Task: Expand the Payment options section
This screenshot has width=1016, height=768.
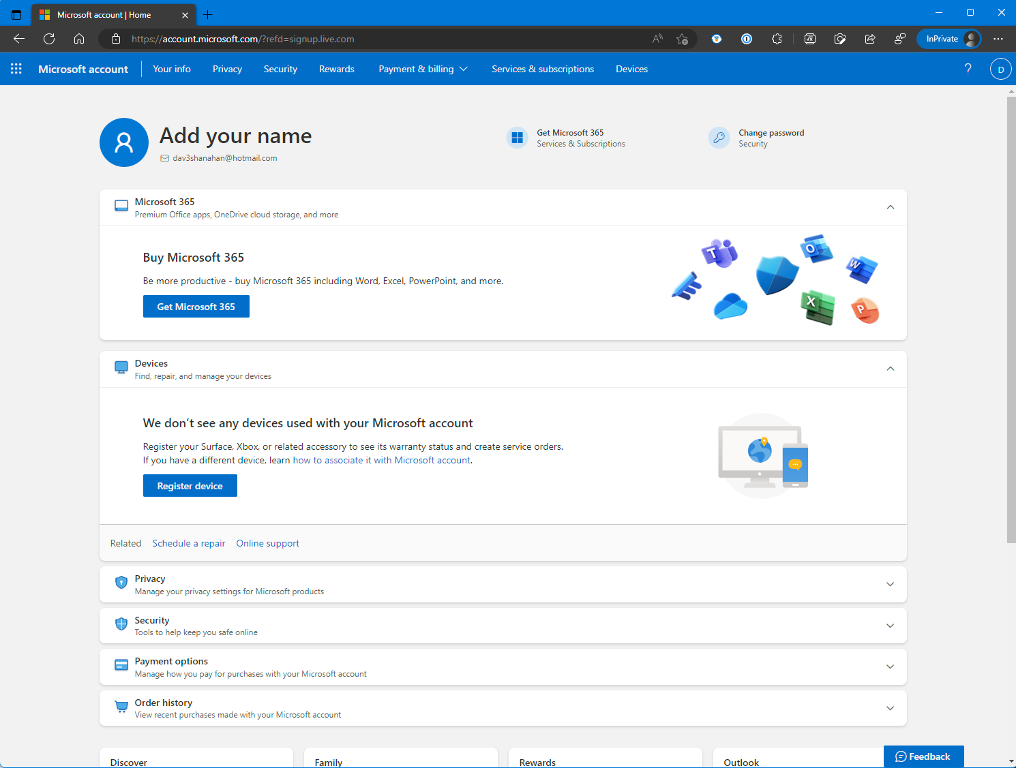Action: coord(891,666)
